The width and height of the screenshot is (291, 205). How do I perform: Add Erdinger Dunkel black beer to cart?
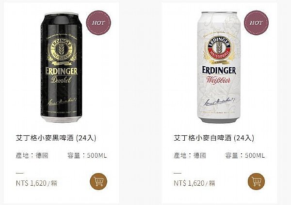(x=98, y=181)
